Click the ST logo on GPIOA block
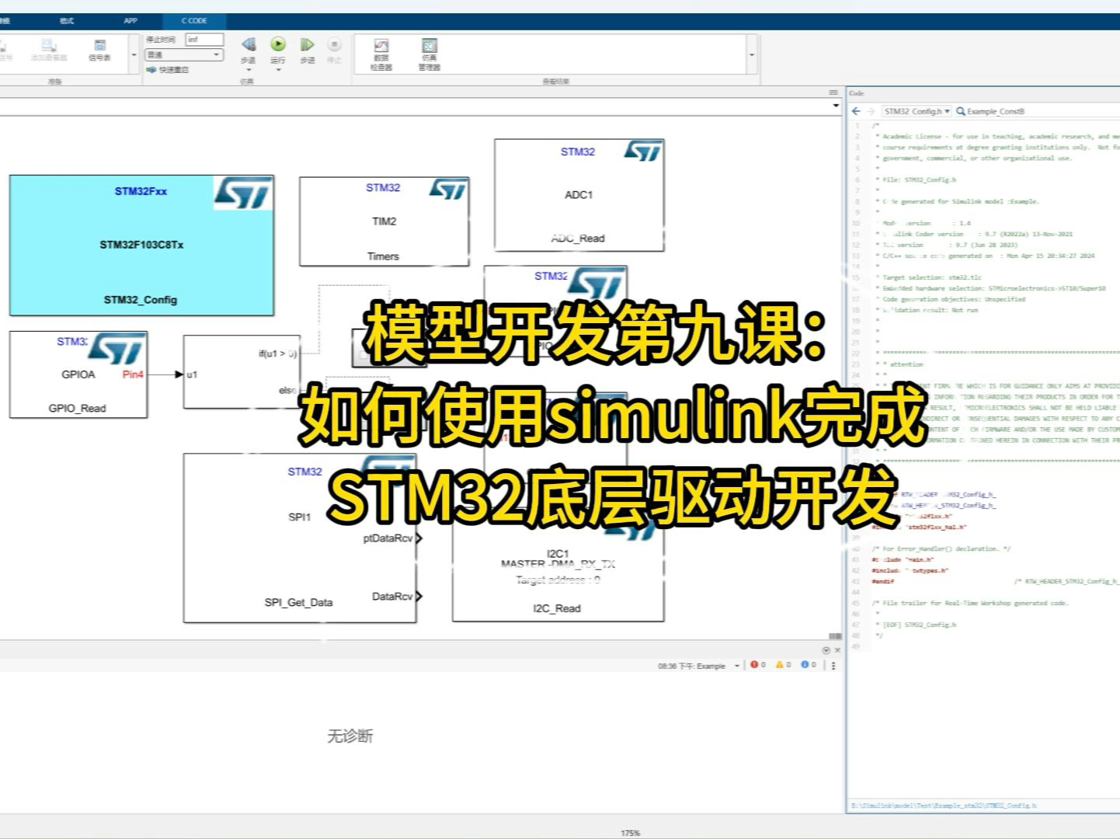Viewport: 1120px width, 839px height. [x=117, y=348]
